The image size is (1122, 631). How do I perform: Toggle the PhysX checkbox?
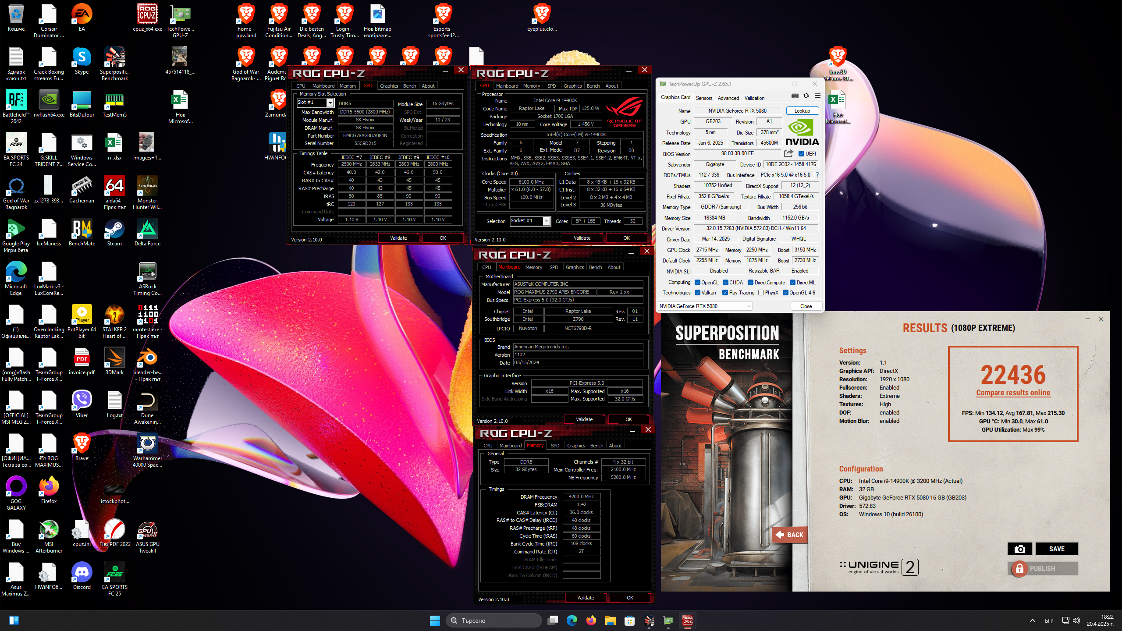[761, 293]
